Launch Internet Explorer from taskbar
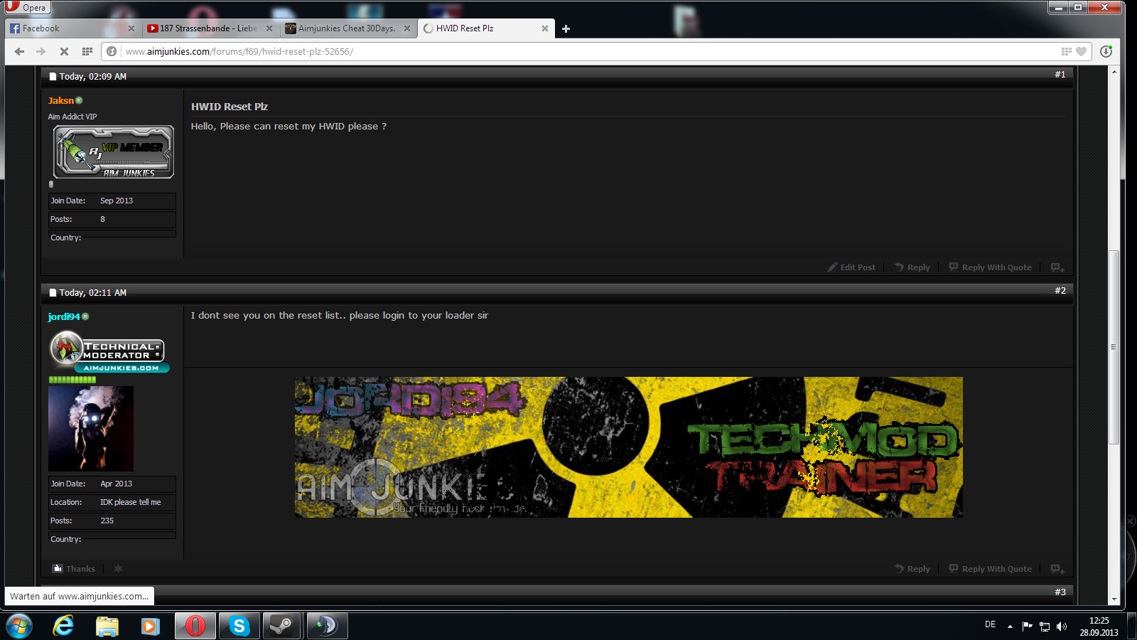 (x=63, y=626)
